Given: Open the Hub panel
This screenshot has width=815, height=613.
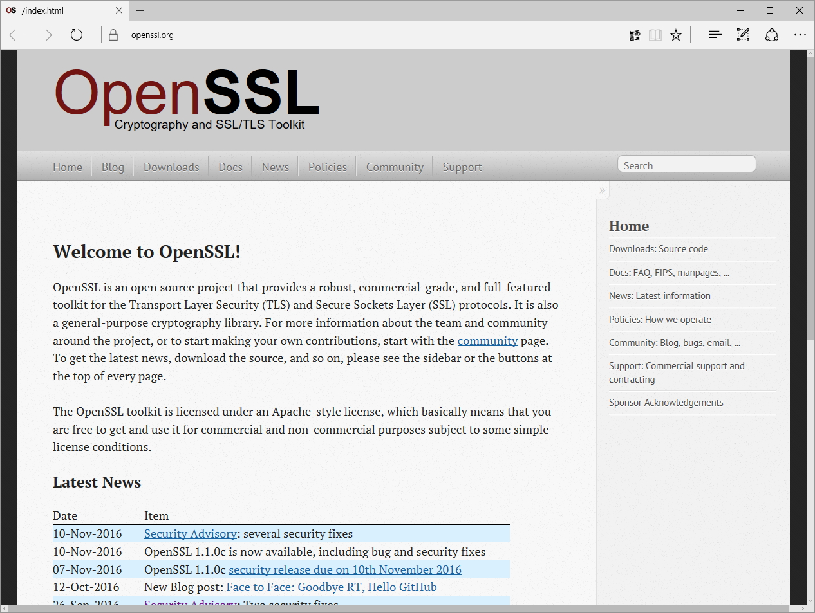Looking at the screenshot, I should click(x=715, y=35).
